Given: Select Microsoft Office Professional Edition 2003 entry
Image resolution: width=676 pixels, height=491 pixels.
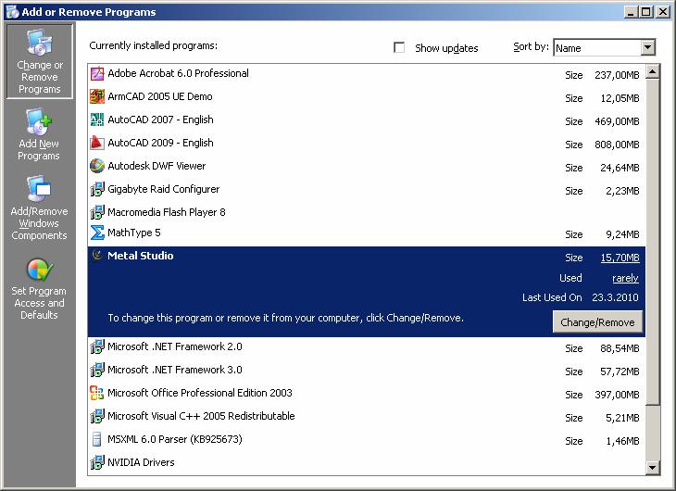Looking at the screenshot, I should (367, 393).
